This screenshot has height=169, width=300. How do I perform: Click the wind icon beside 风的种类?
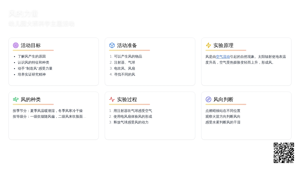click(x=16, y=99)
